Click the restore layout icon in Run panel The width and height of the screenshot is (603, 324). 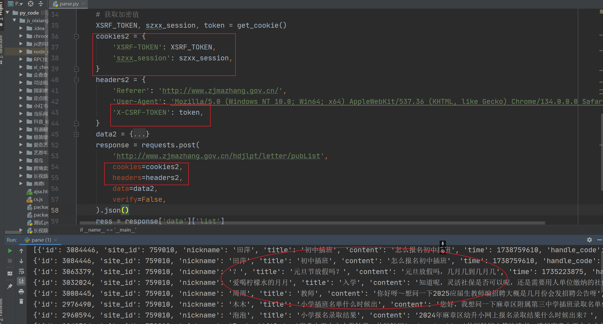click(x=10, y=273)
